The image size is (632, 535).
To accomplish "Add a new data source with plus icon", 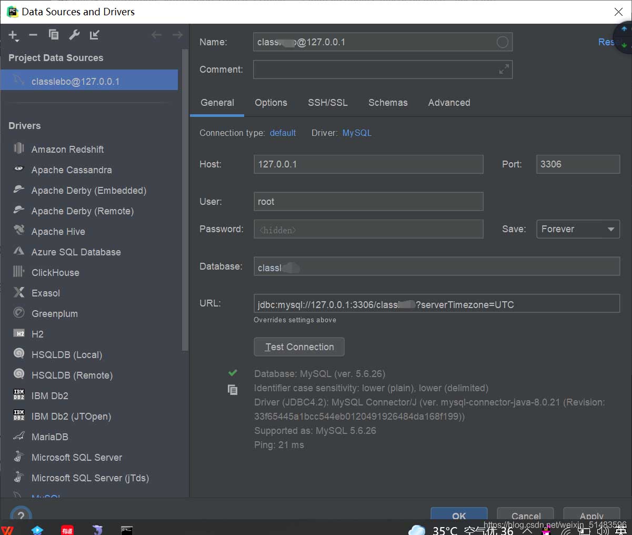I will 13,35.
